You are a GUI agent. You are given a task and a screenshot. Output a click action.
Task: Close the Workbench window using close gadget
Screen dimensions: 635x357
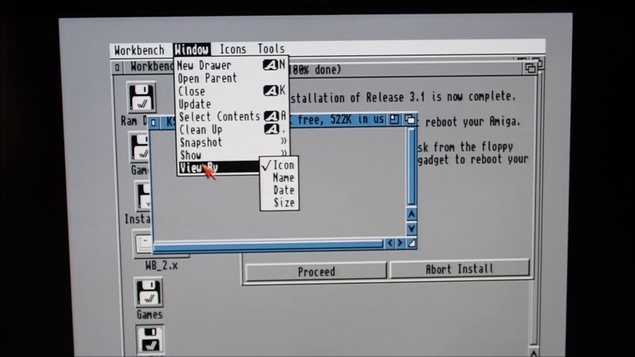point(117,67)
